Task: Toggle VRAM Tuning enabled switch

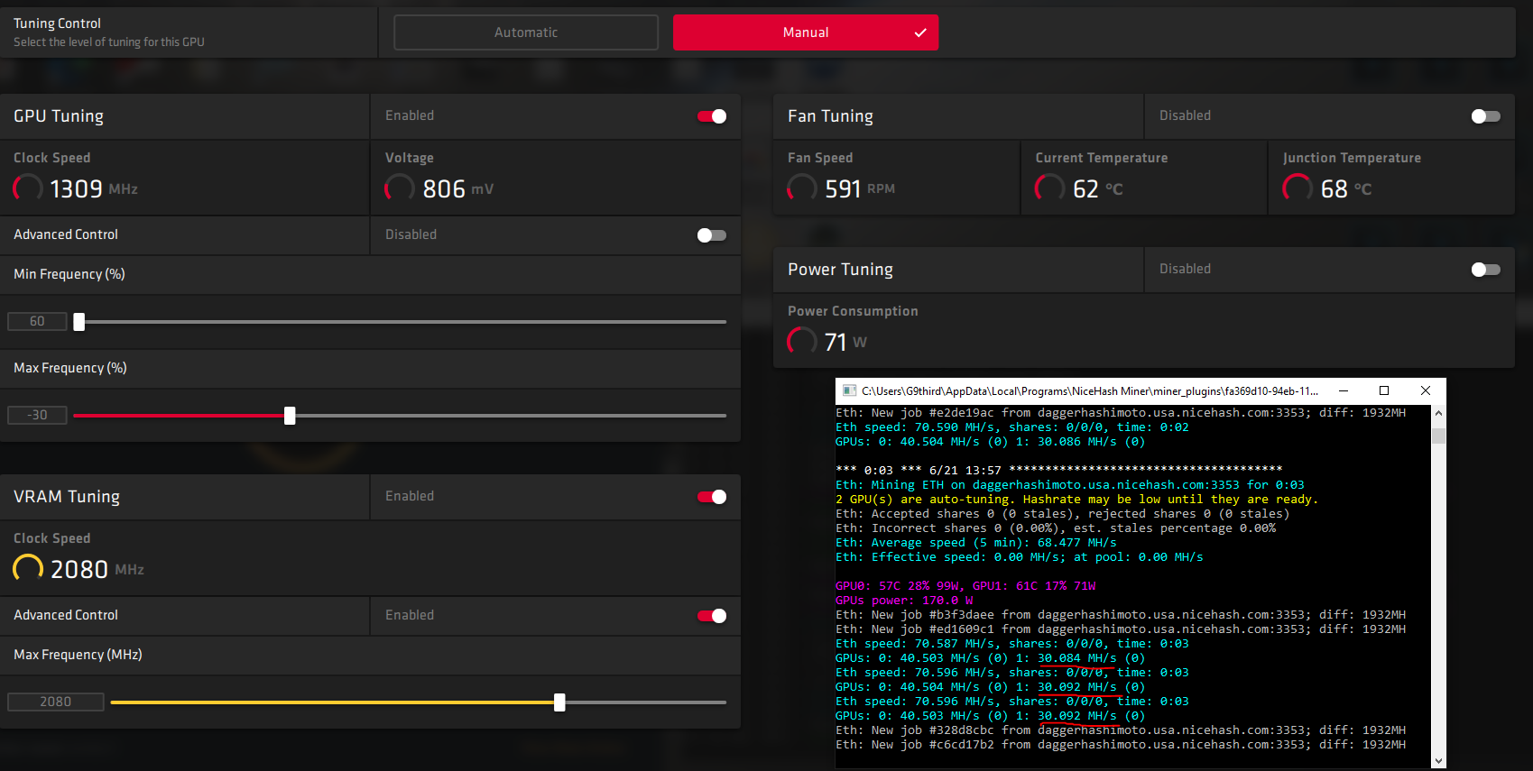Action: click(712, 497)
